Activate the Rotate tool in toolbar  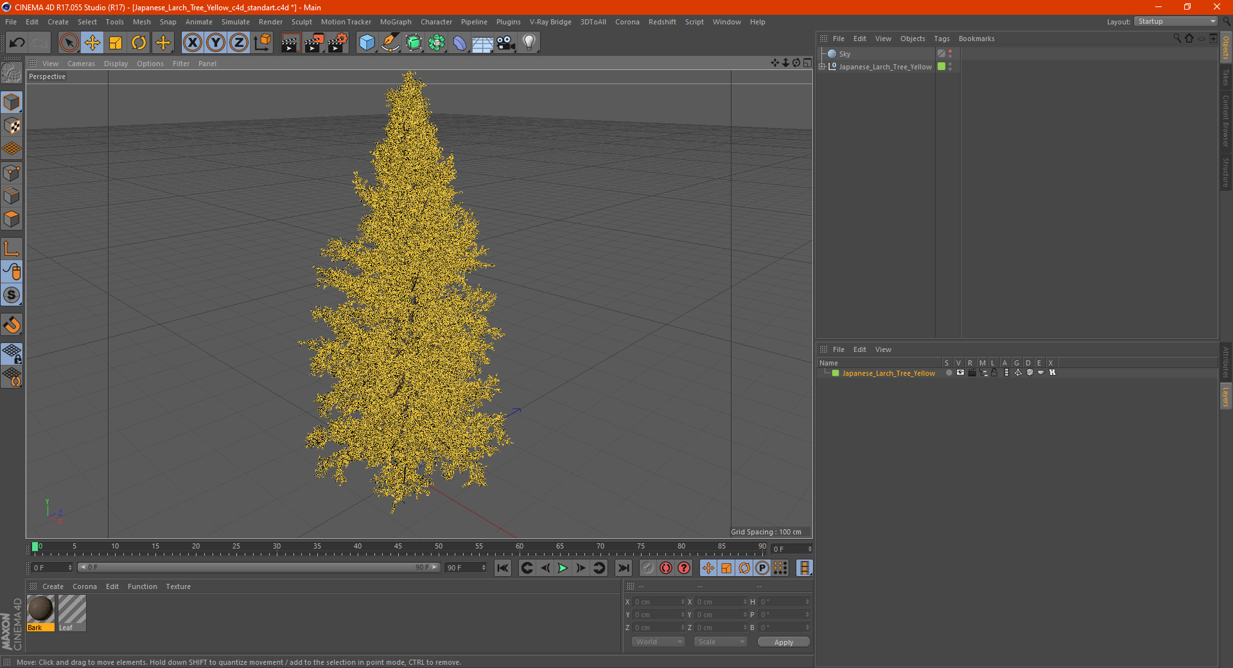click(x=139, y=43)
